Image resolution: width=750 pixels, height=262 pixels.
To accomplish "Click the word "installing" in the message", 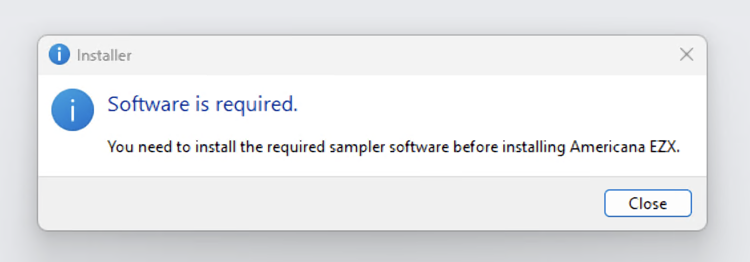I will [x=533, y=147].
